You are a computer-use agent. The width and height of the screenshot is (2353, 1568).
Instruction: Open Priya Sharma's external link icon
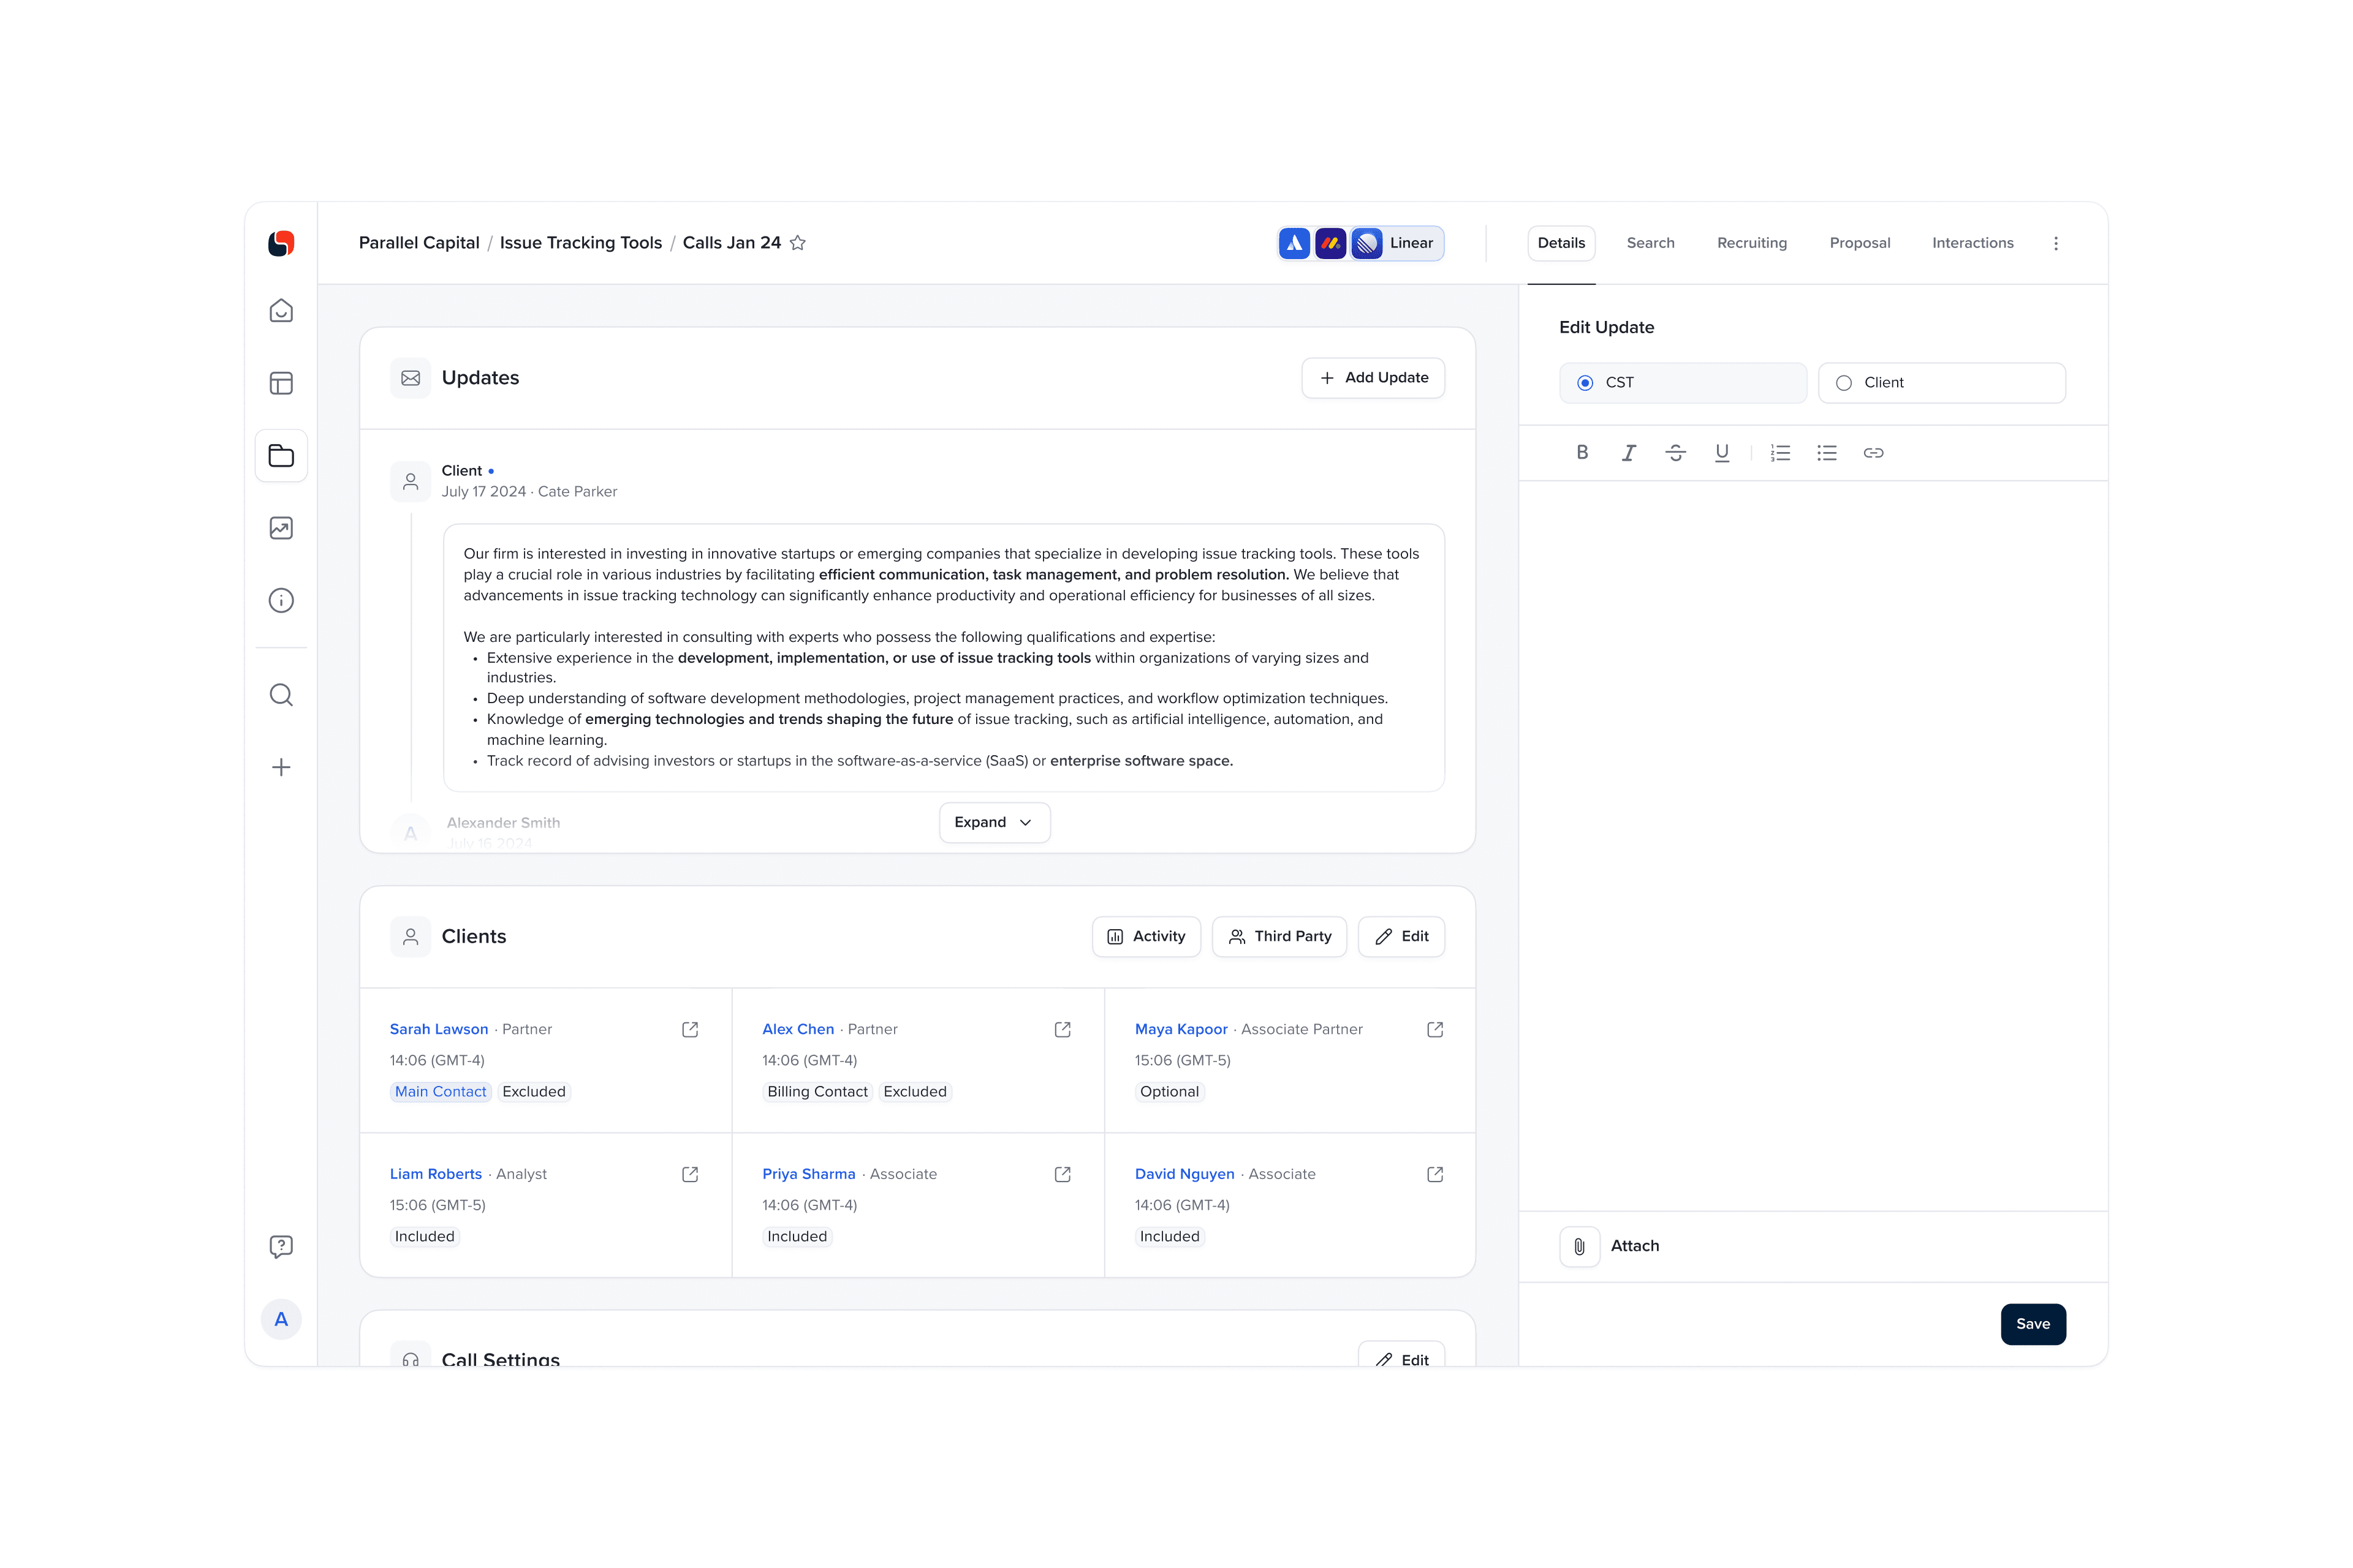[1063, 1174]
